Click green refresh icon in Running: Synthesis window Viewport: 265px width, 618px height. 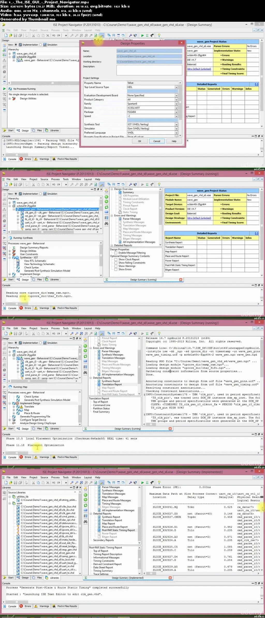click(x=106, y=207)
